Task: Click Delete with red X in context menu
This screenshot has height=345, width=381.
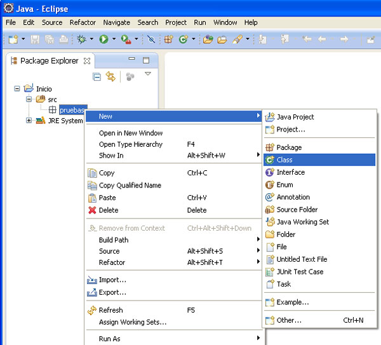Action: point(174,210)
